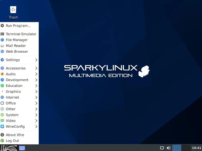Click the Other category icon
Viewport: 202px width, 151px height.
[2, 109]
